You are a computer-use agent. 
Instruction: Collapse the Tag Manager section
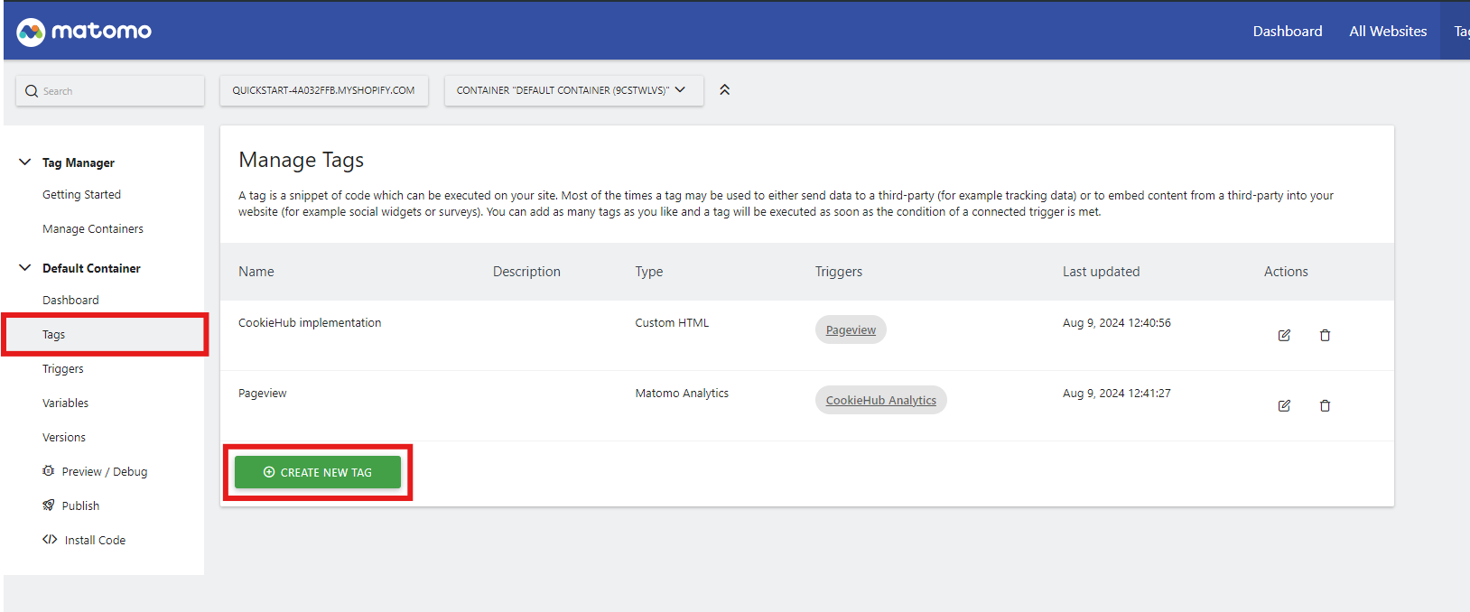click(25, 162)
